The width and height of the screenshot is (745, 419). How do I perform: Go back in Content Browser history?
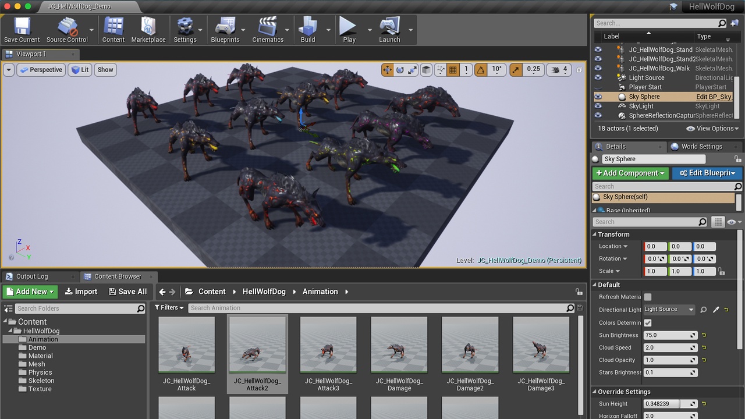163,292
